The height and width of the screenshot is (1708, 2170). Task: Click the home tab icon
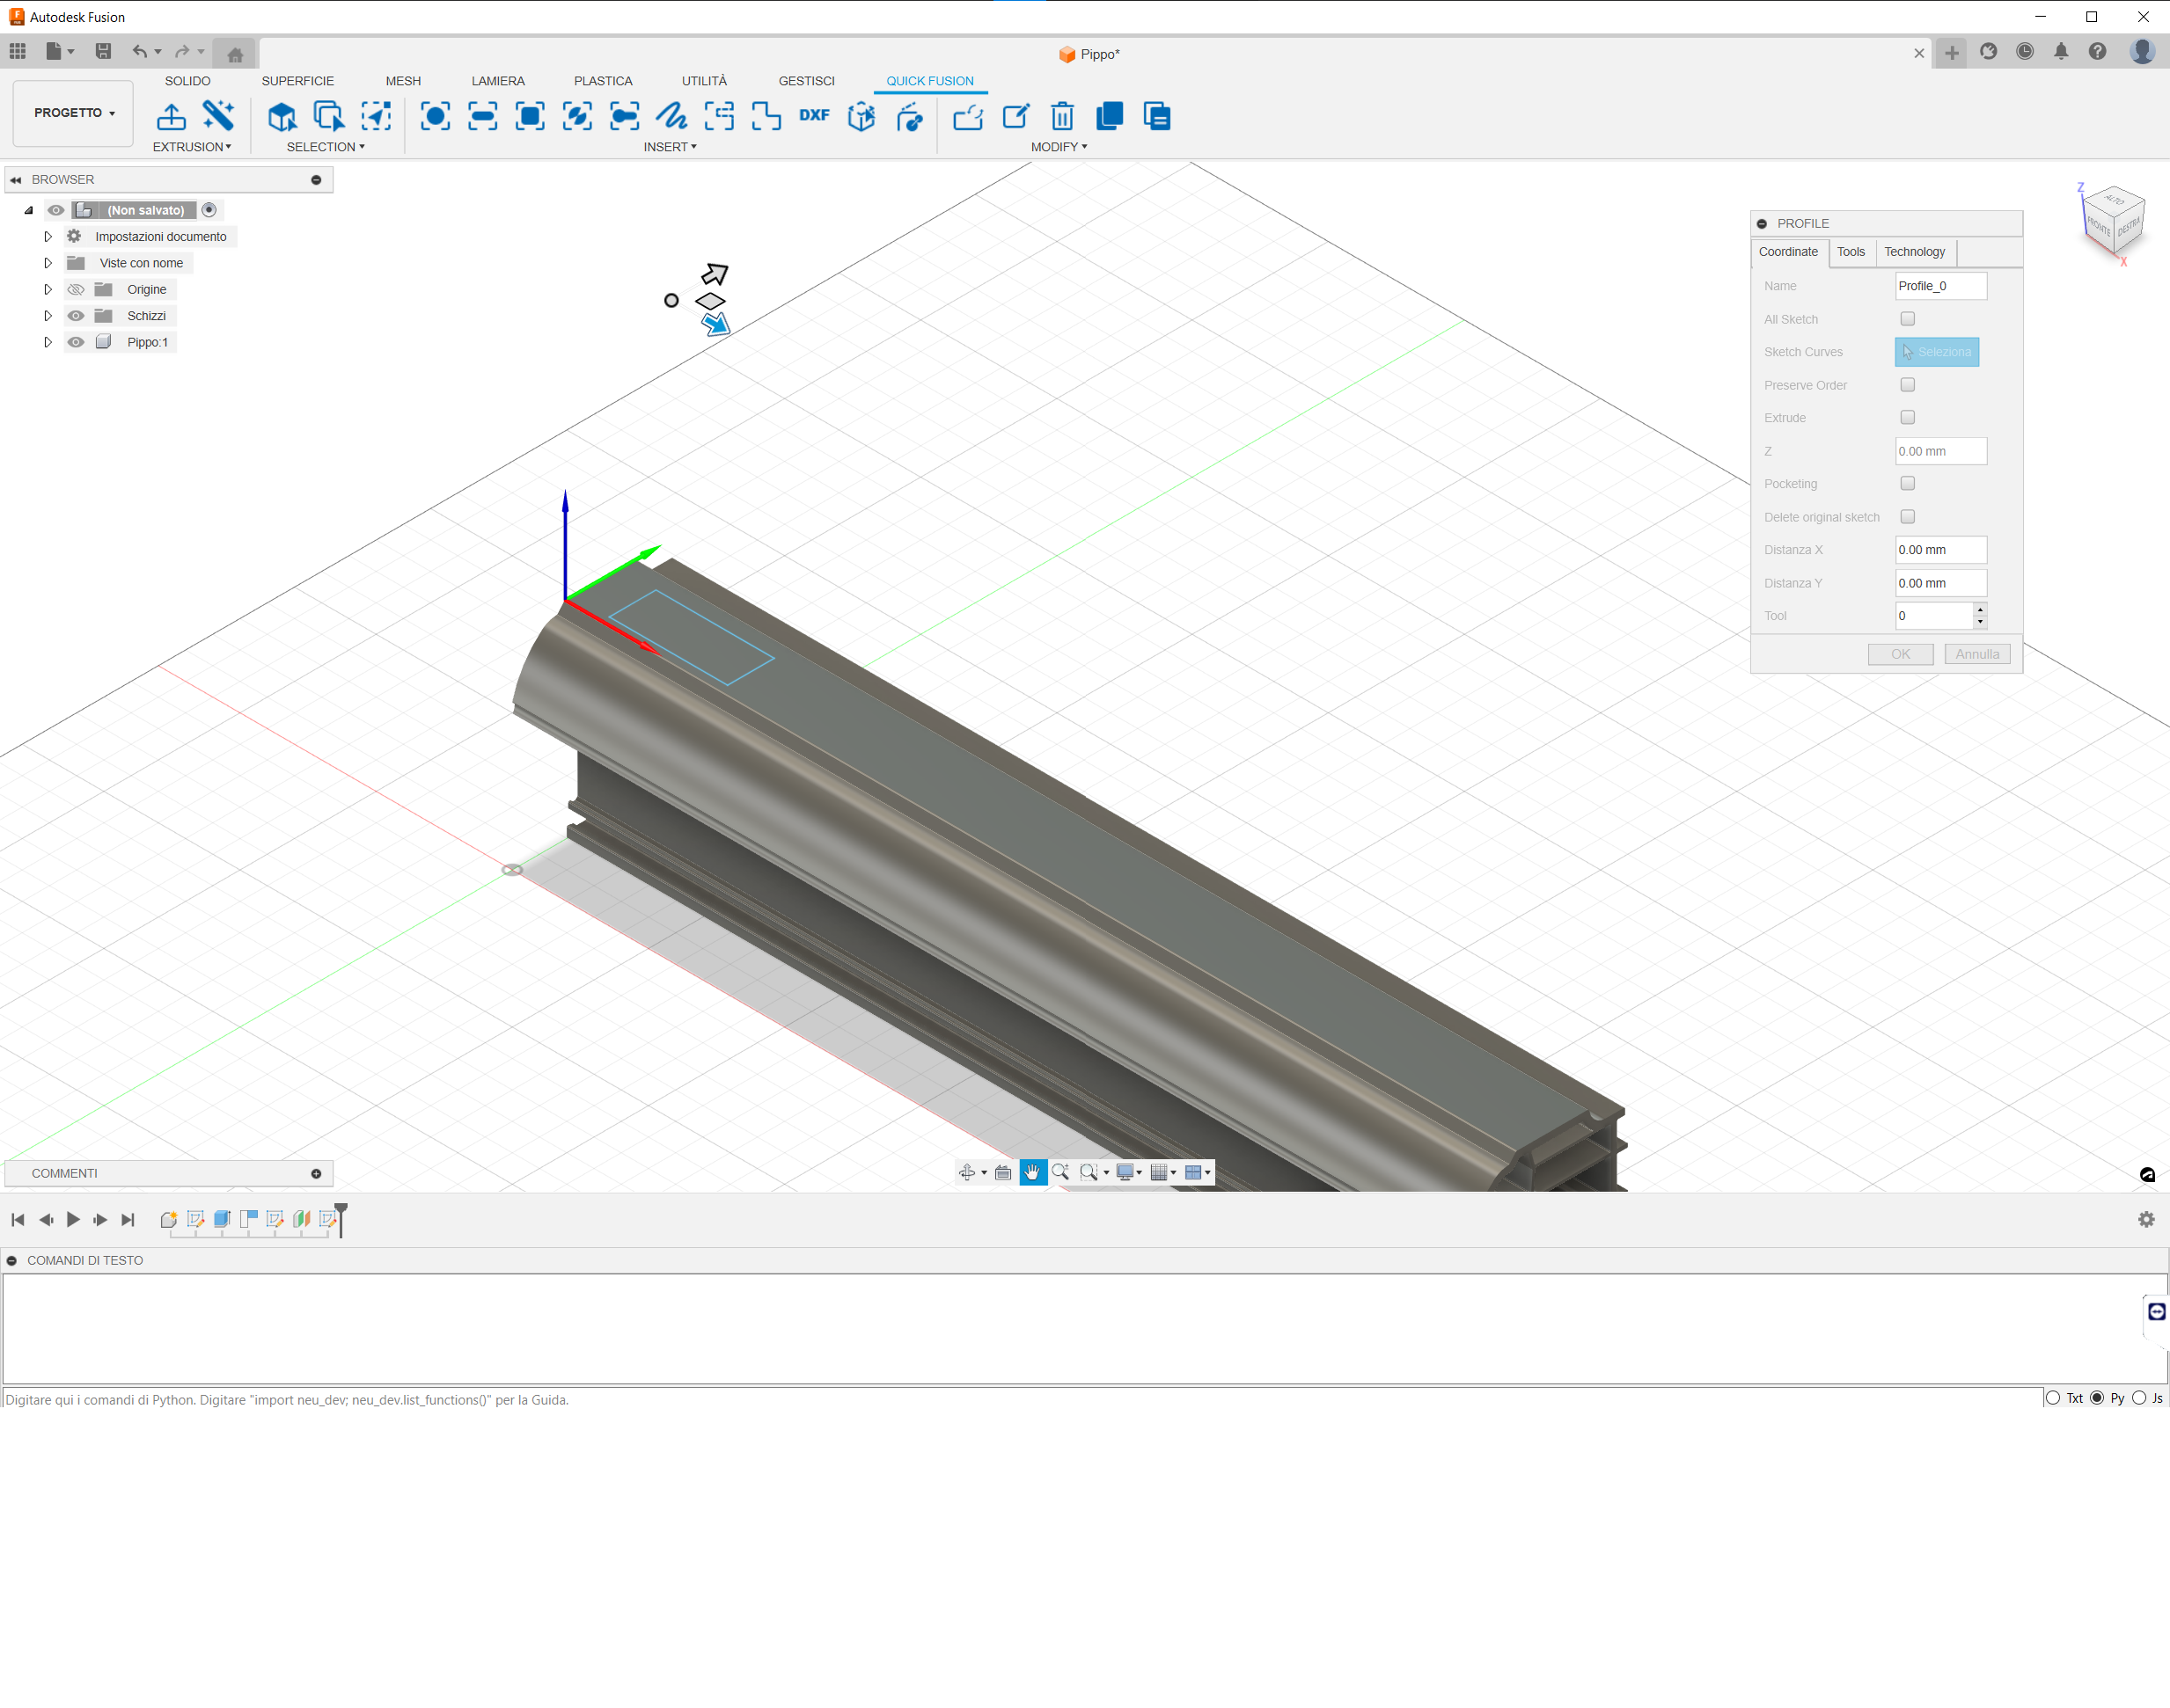[235, 54]
